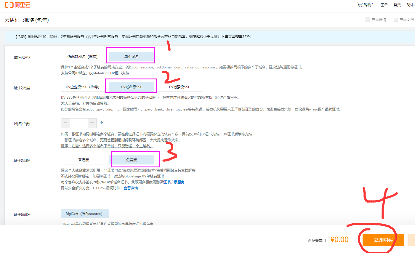Click the 云盾证书服务(包年) page title

click(x=27, y=20)
